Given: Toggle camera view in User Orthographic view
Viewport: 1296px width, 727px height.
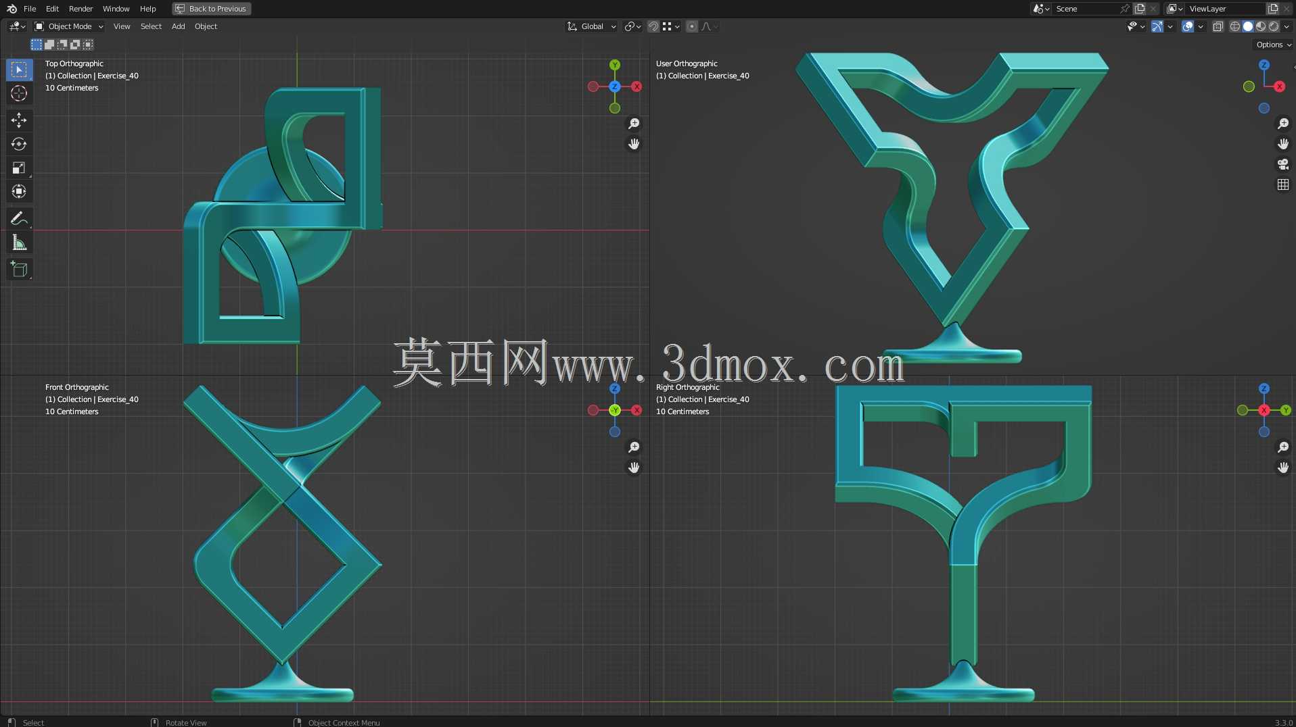Looking at the screenshot, I should click(1282, 164).
